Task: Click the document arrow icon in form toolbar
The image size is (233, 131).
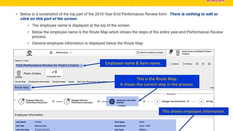Action: (203, 64)
